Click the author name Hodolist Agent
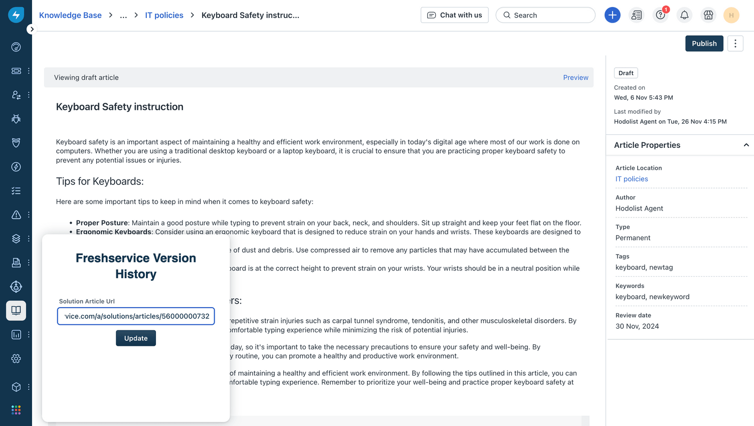 639,208
